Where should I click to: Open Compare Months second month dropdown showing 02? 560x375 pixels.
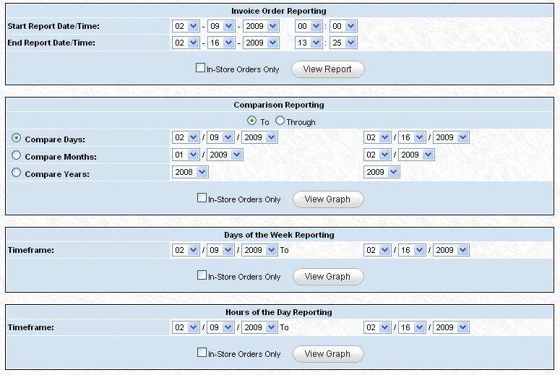click(x=377, y=155)
